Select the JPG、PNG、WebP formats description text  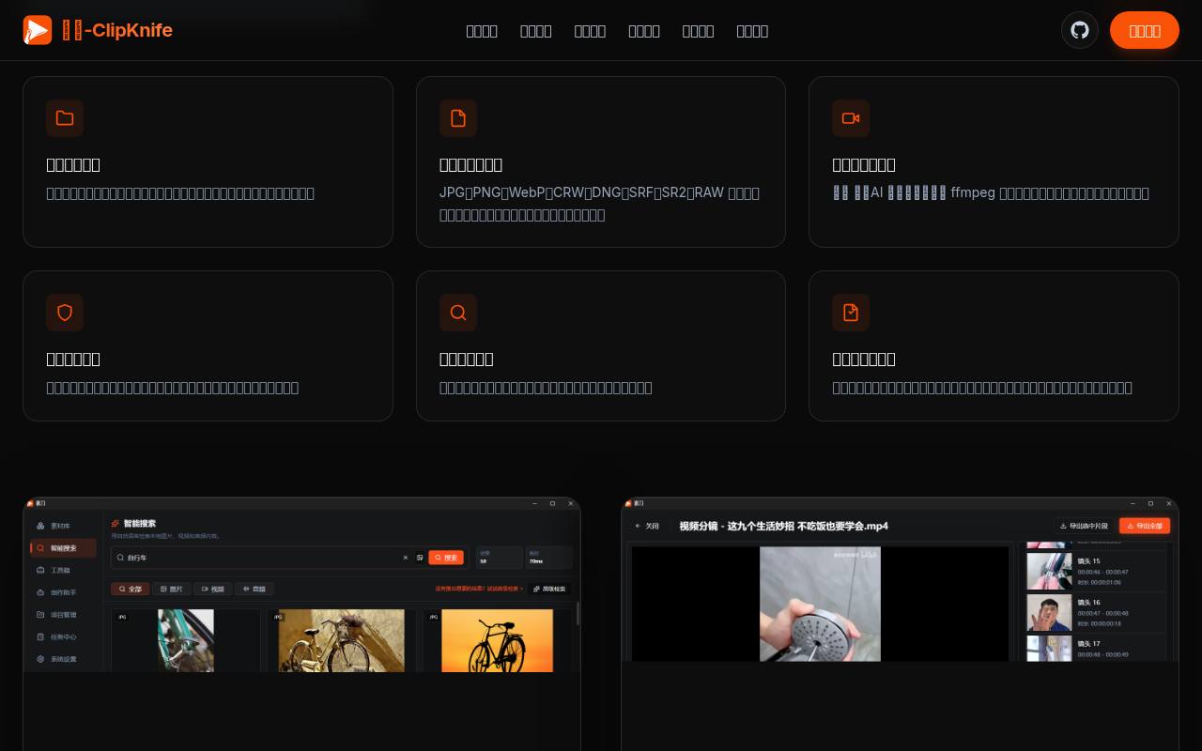[x=600, y=204]
